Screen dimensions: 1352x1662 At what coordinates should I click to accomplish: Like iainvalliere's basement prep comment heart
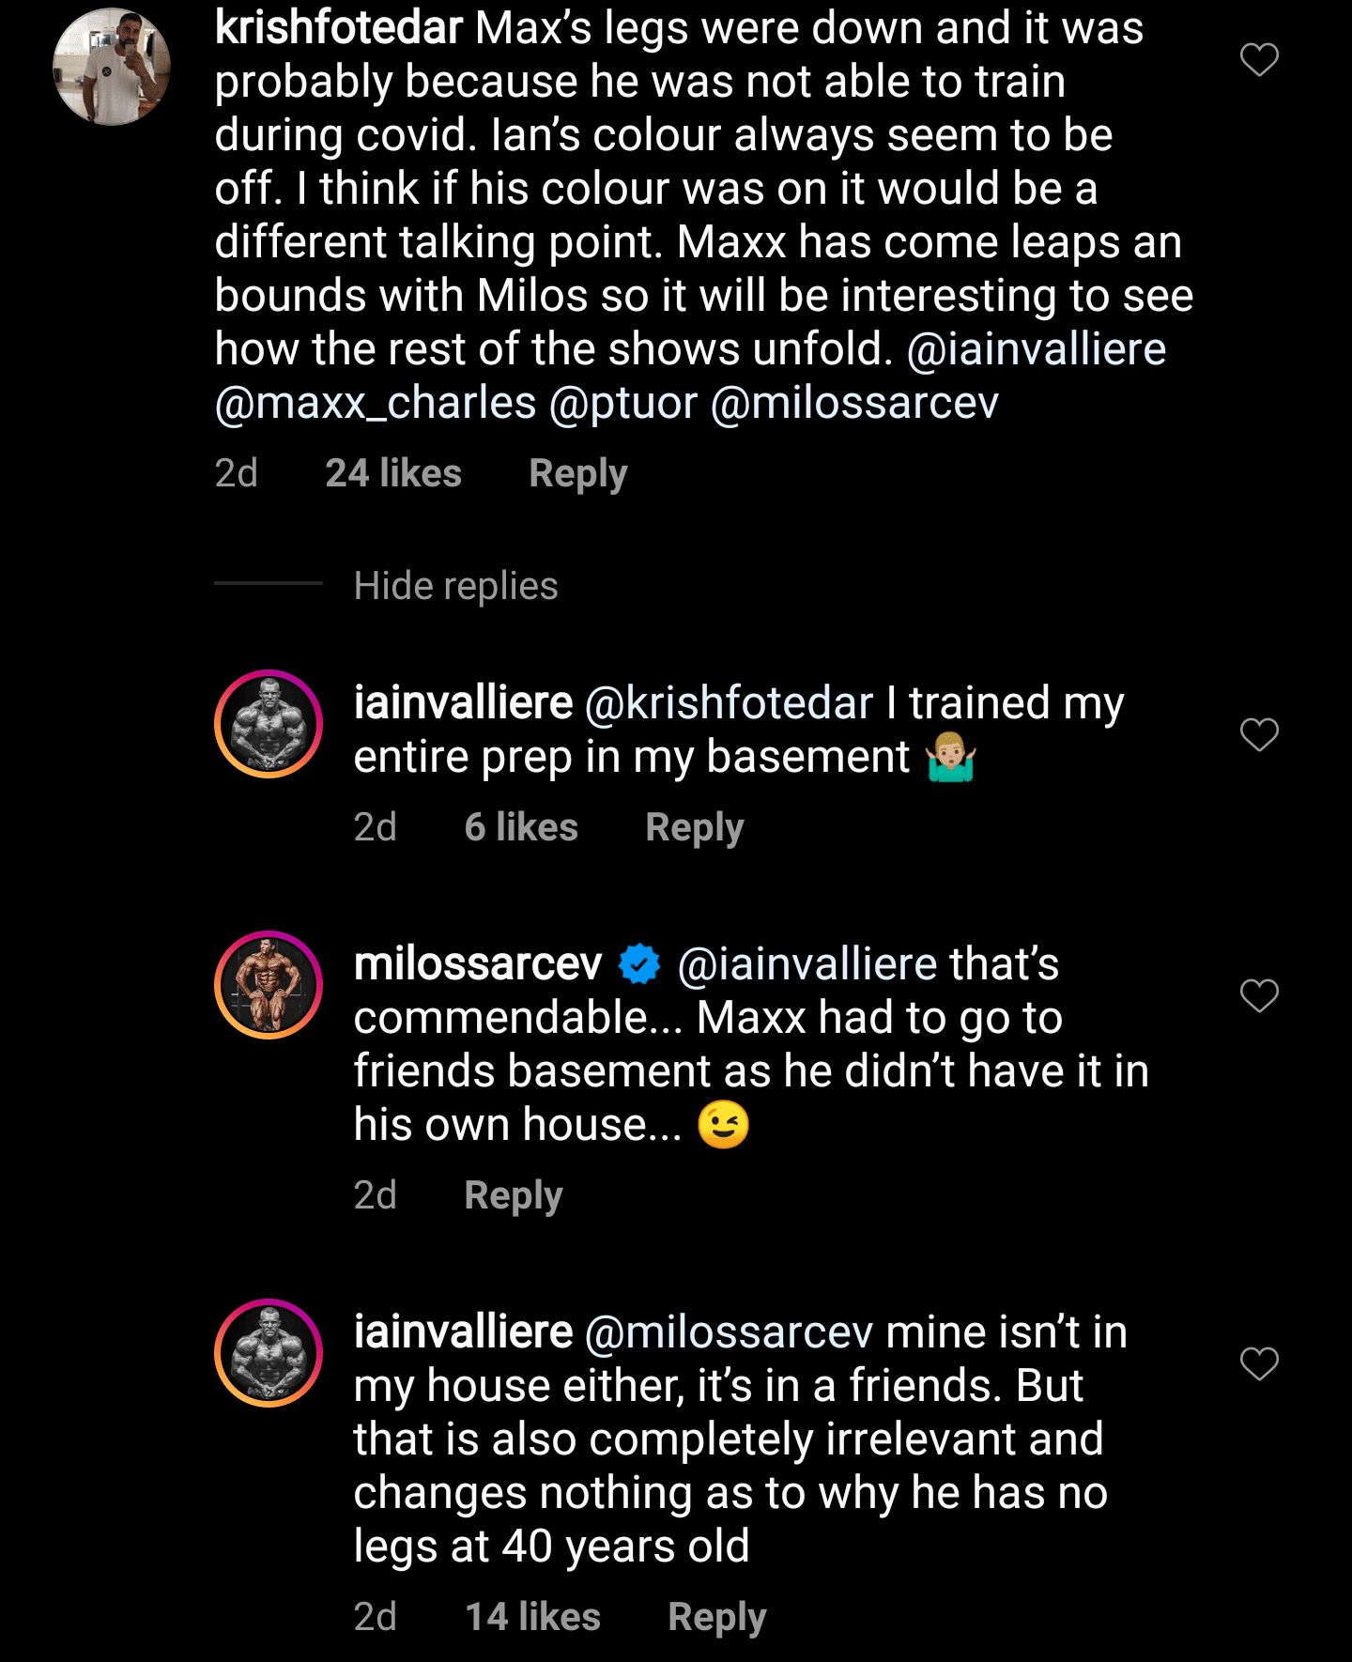(x=1259, y=734)
